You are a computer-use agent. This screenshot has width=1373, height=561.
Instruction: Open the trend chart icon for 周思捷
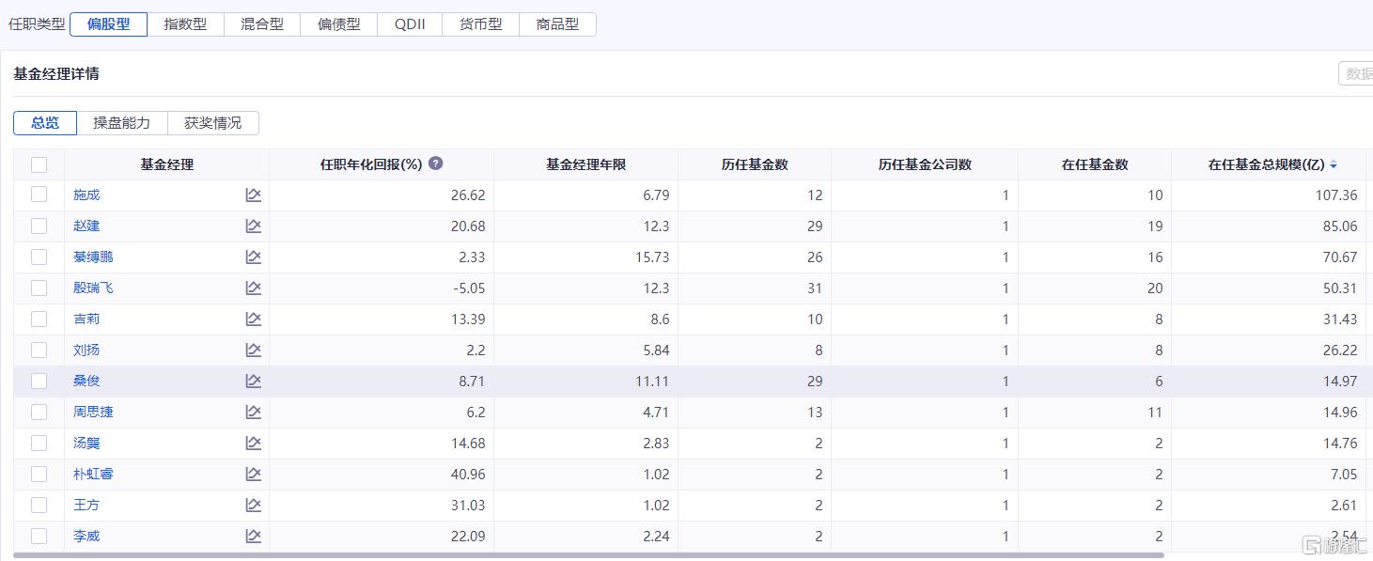253,412
